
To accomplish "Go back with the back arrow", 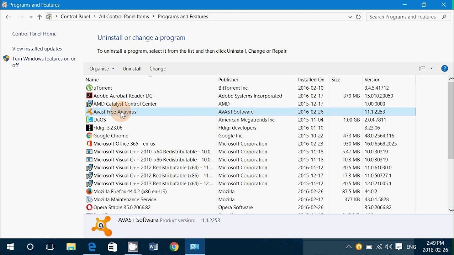I will coord(9,17).
